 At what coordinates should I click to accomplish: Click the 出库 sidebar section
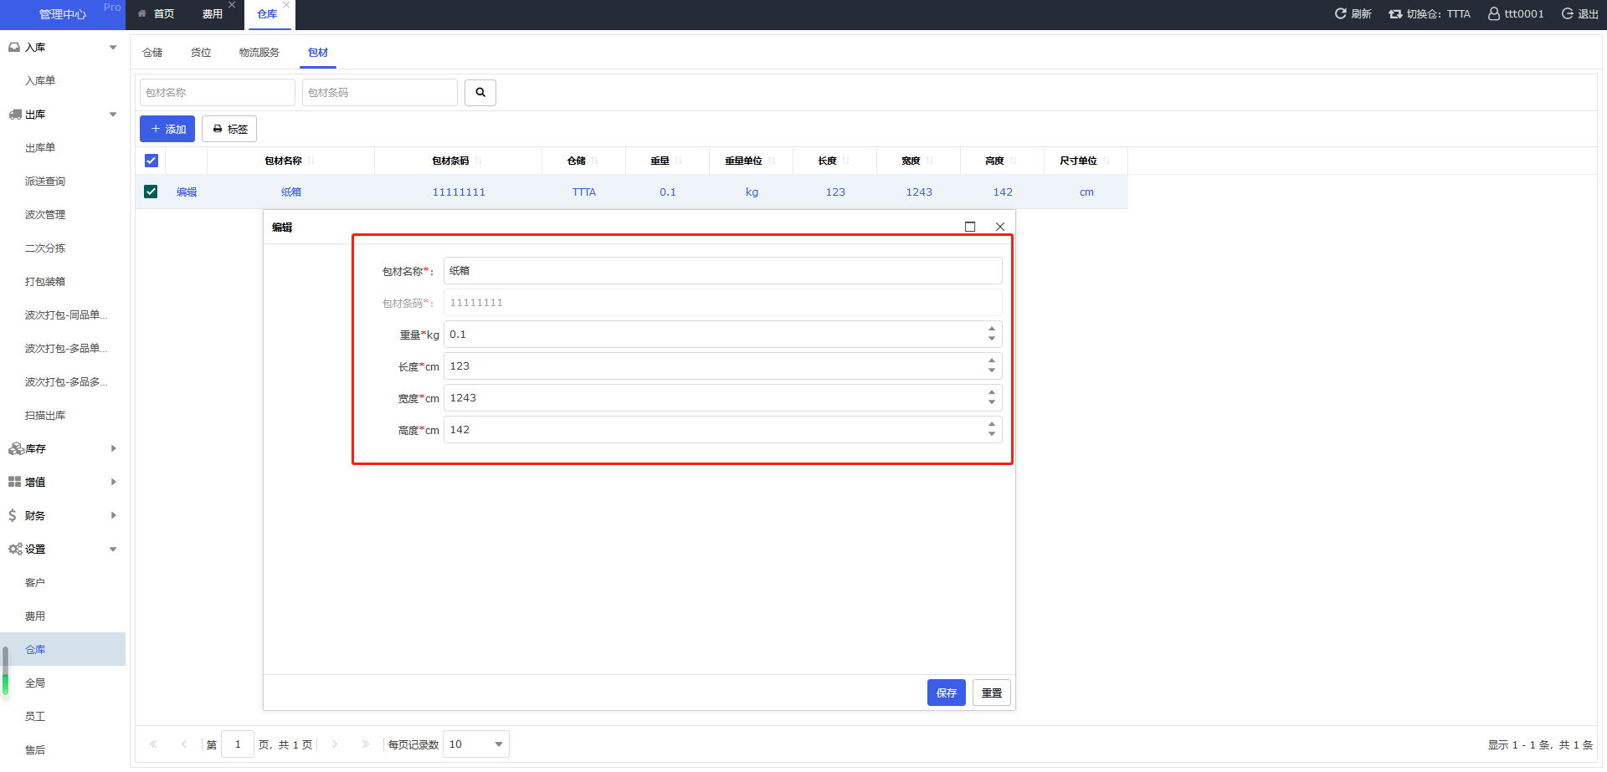tap(63, 115)
